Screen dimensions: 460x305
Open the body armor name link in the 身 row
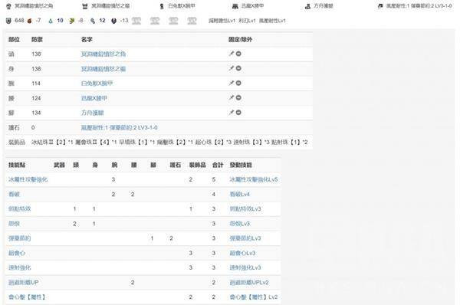pos(103,69)
